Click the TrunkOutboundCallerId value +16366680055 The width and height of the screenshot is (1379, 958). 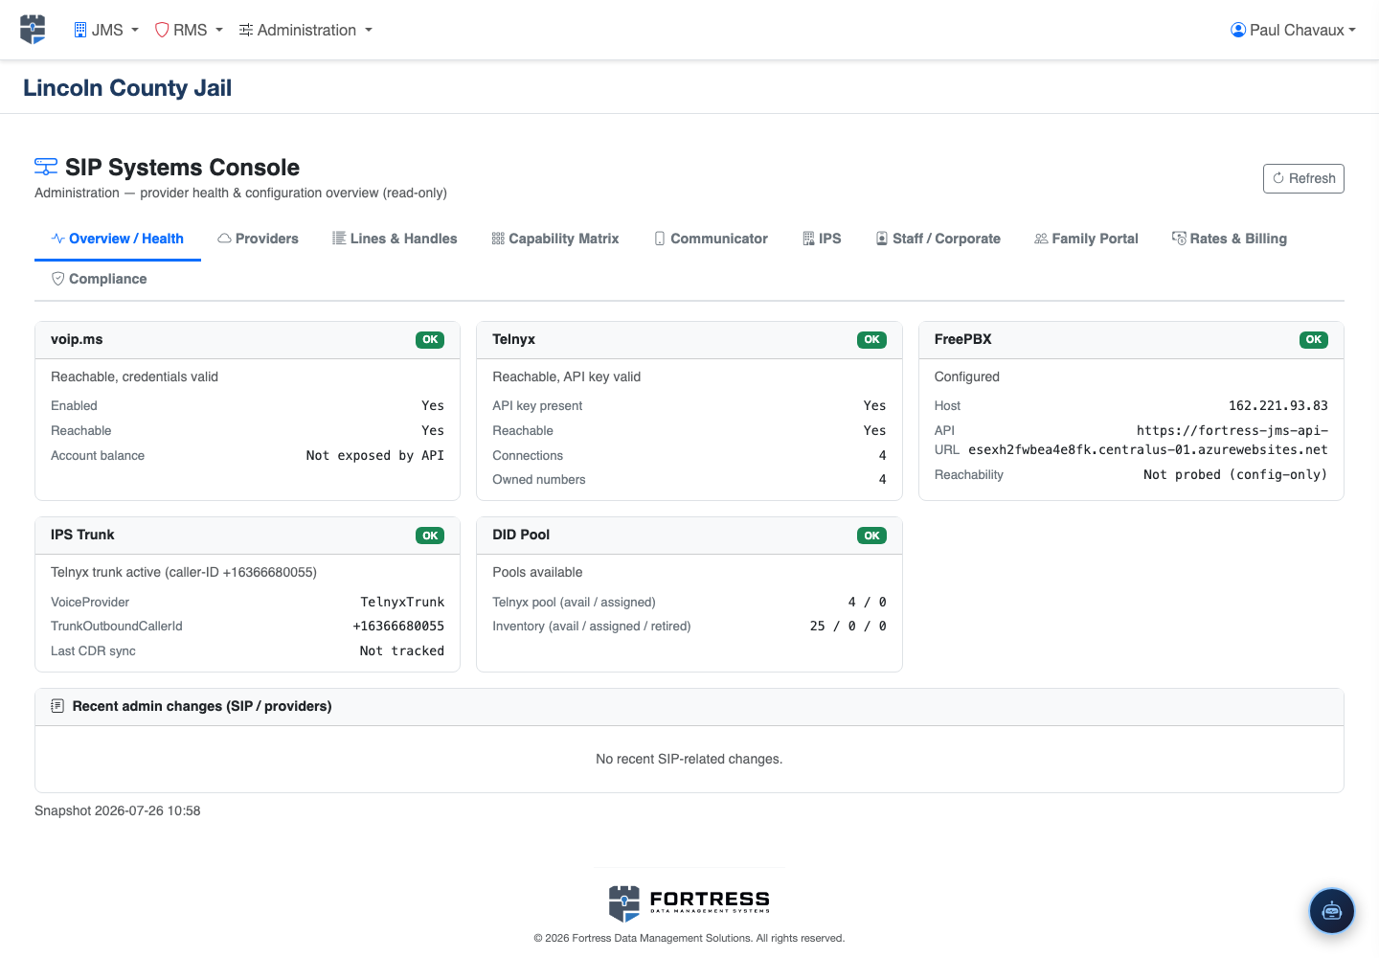click(x=398, y=627)
